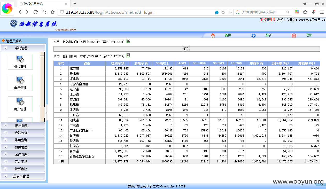The height and width of the screenshot is (189, 326).
Task: Select the 新疆维吾尔自治区 row cell
Action: pyautogui.click(x=87, y=156)
